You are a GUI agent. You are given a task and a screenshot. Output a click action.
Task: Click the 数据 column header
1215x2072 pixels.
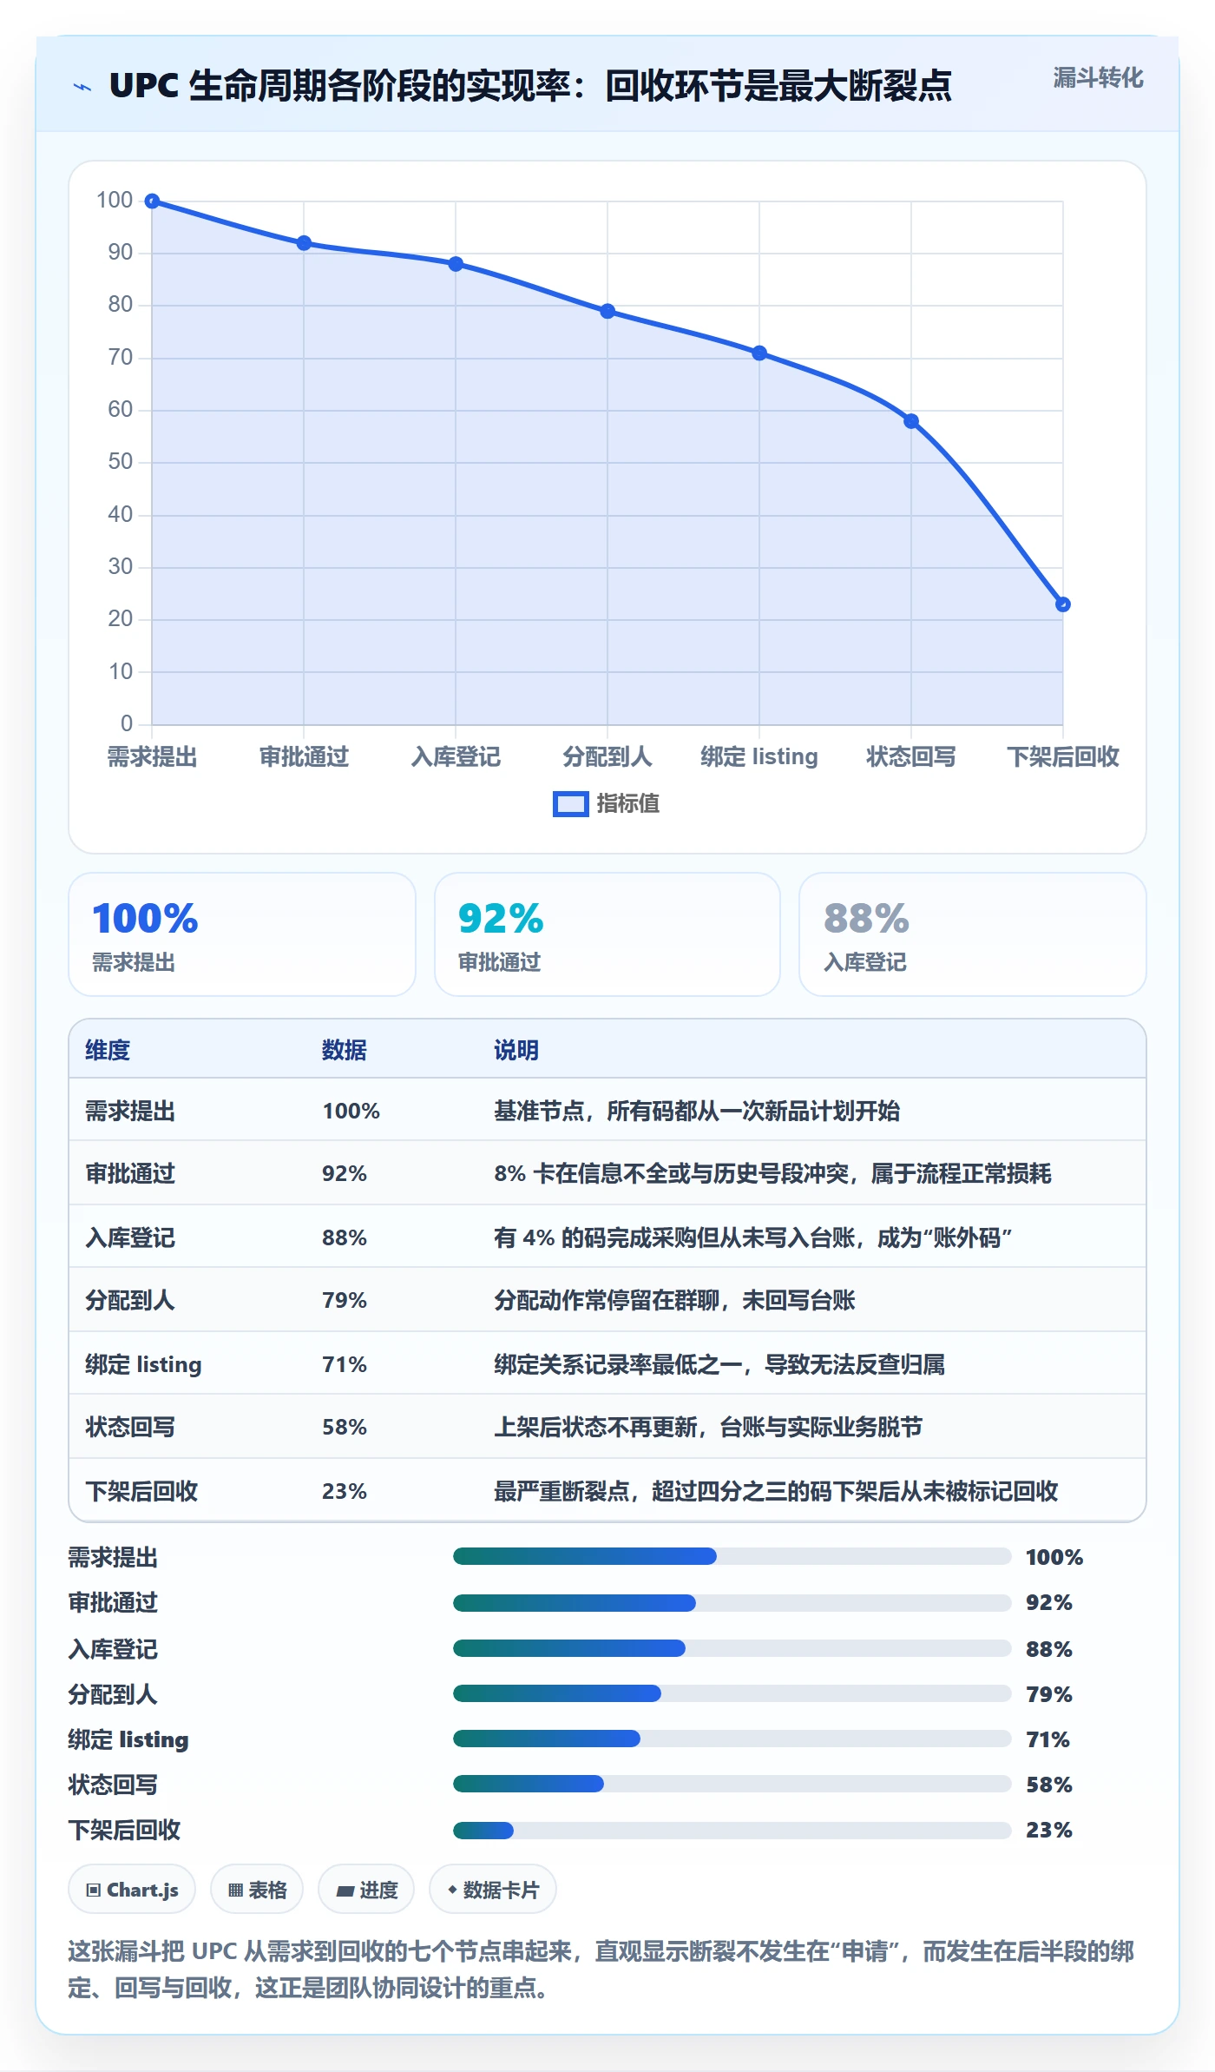click(x=345, y=1050)
